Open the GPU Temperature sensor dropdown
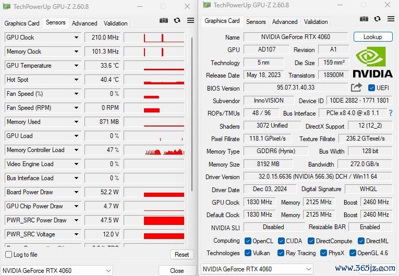Image resolution: width=399 pixels, height=276 pixels. click(76, 66)
